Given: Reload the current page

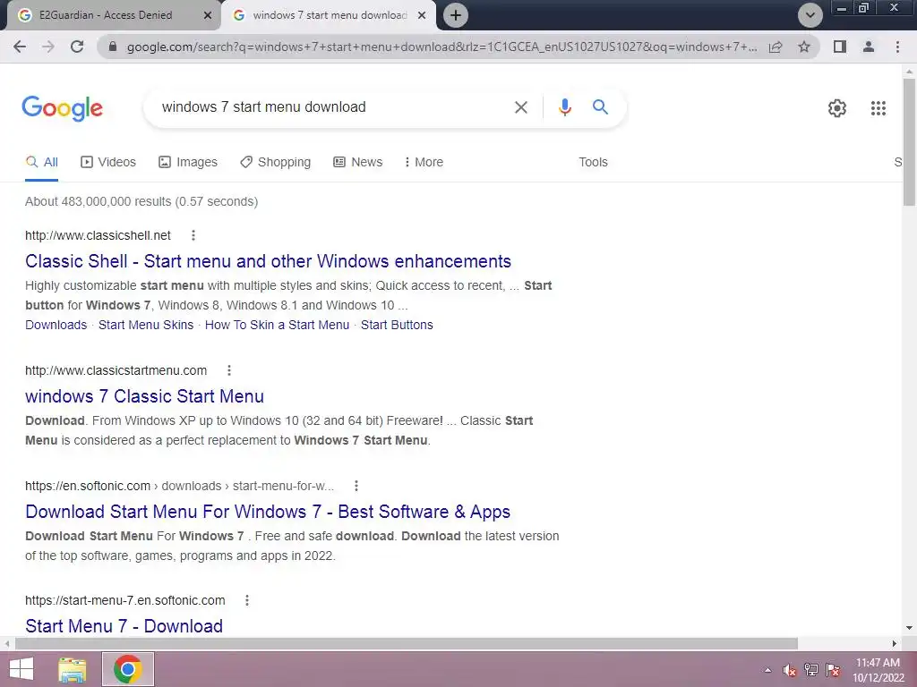Looking at the screenshot, I should [x=77, y=47].
